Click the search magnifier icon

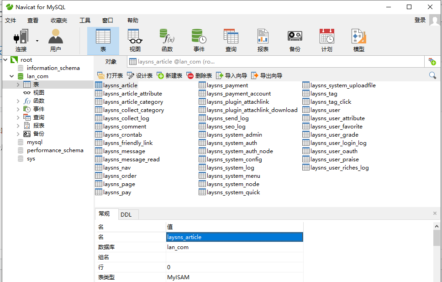[x=432, y=75]
